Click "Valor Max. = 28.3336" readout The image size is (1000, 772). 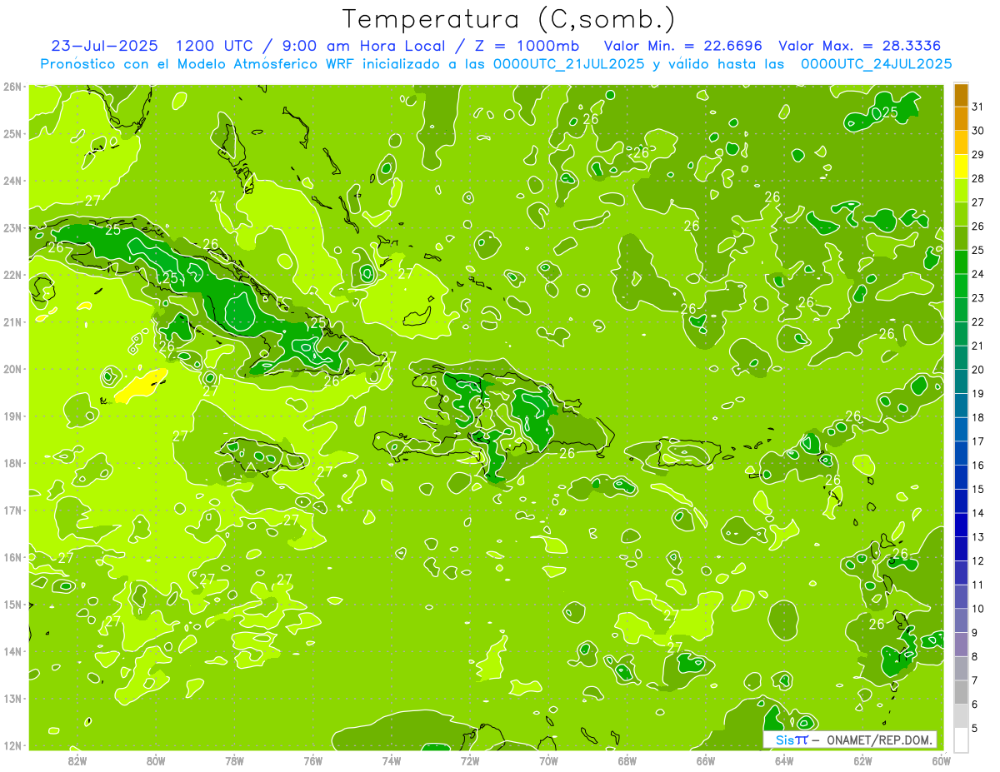(x=860, y=45)
